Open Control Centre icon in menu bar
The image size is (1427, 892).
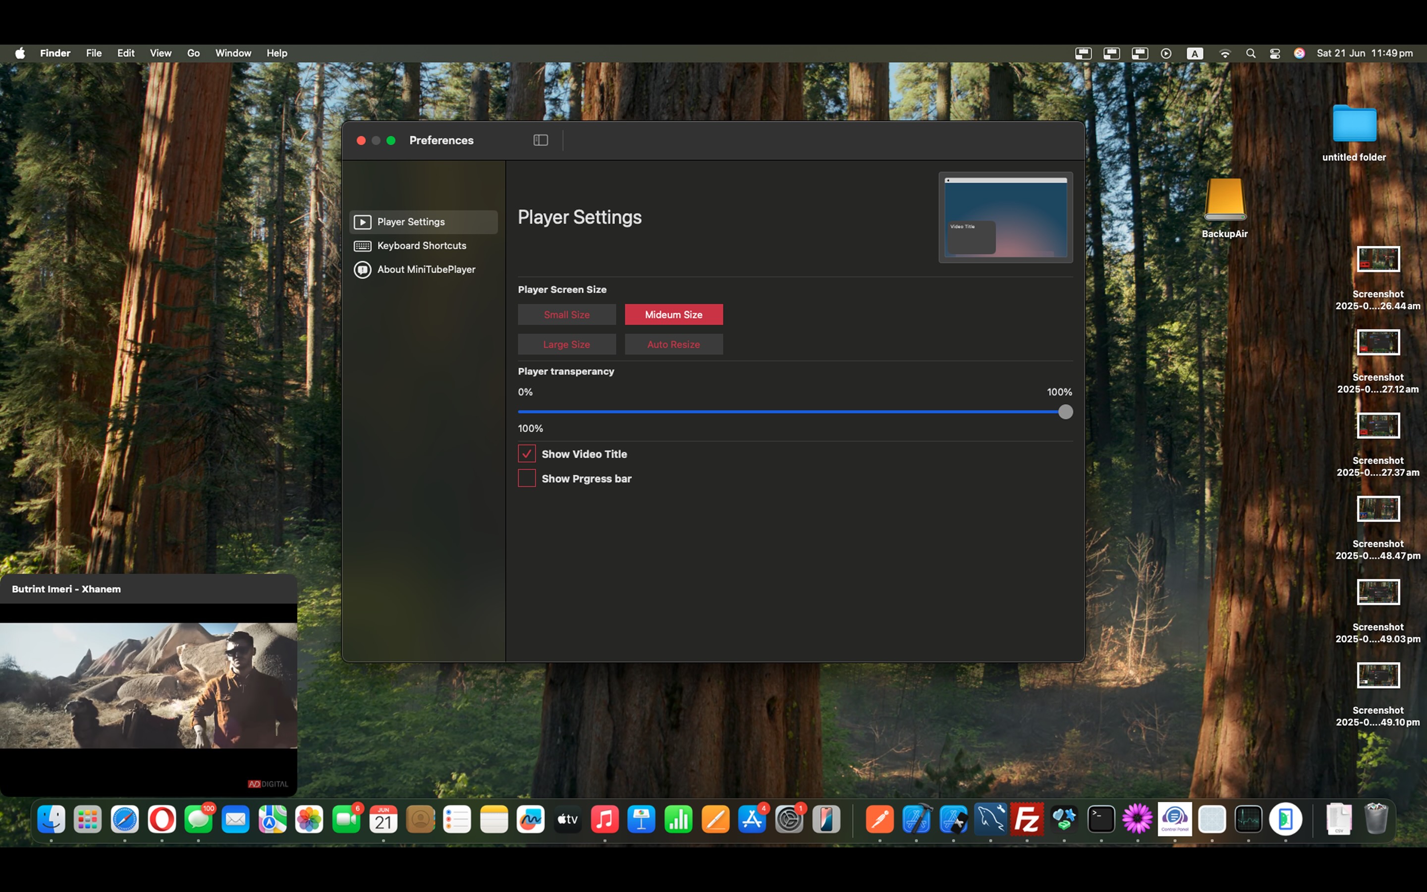pyautogui.click(x=1274, y=53)
